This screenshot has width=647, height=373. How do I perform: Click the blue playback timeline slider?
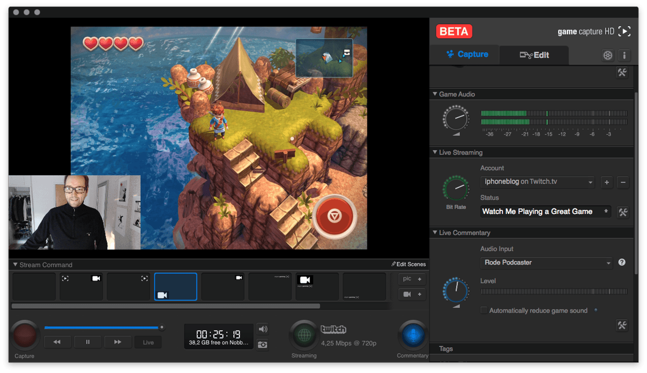[x=103, y=328]
